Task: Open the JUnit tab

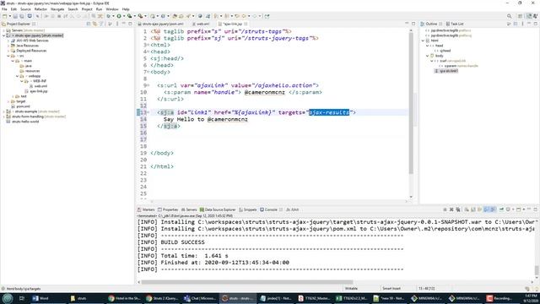Action: 293,209
